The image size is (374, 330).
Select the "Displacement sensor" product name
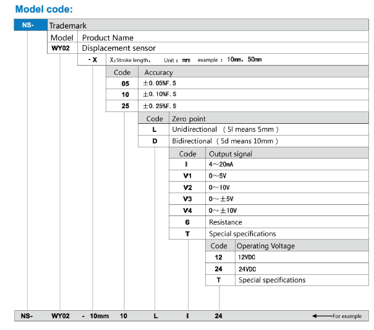(x=119, y=48)
